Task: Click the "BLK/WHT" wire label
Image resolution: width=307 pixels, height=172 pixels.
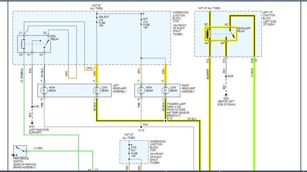Action: pyautogui.click(x=208, y=74)
